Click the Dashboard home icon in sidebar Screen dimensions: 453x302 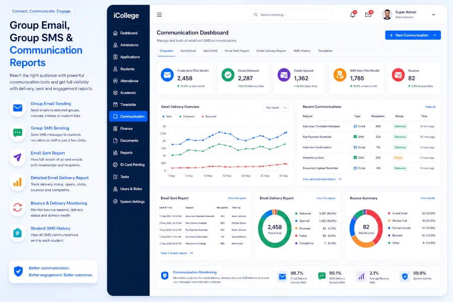pos(115,33)
